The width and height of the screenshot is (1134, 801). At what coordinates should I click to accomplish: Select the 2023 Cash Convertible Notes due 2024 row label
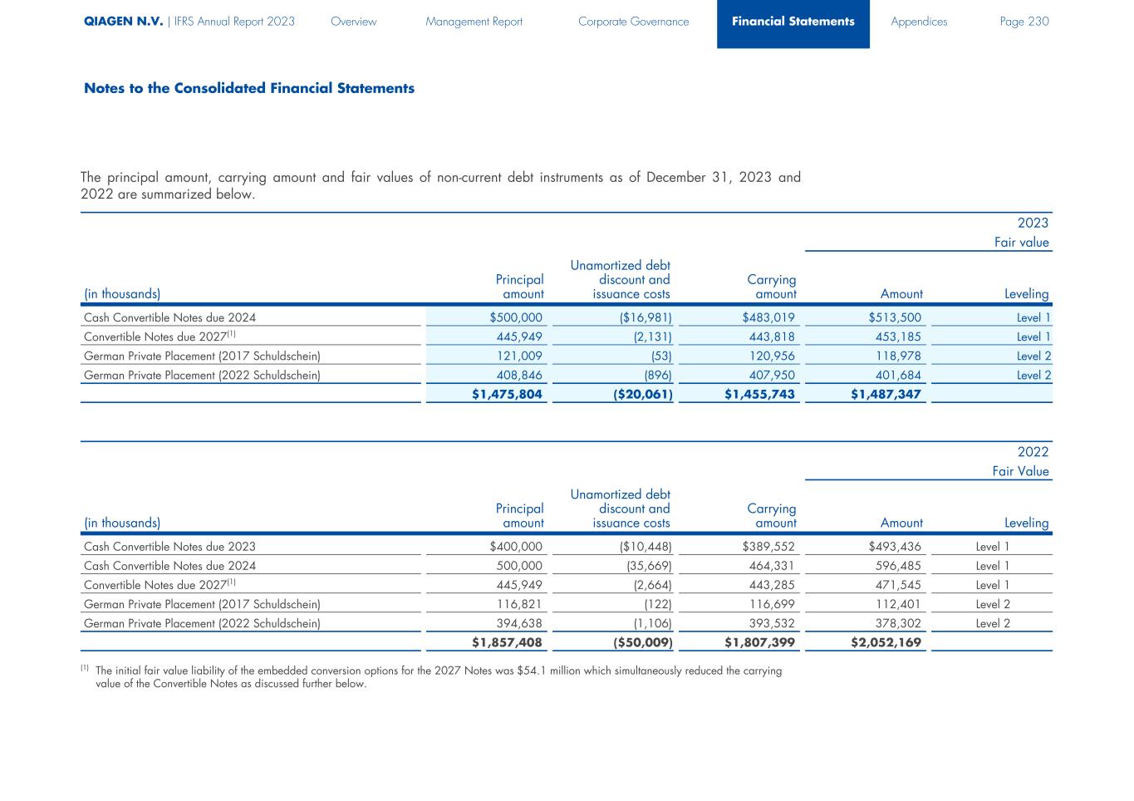click(170, 317)
